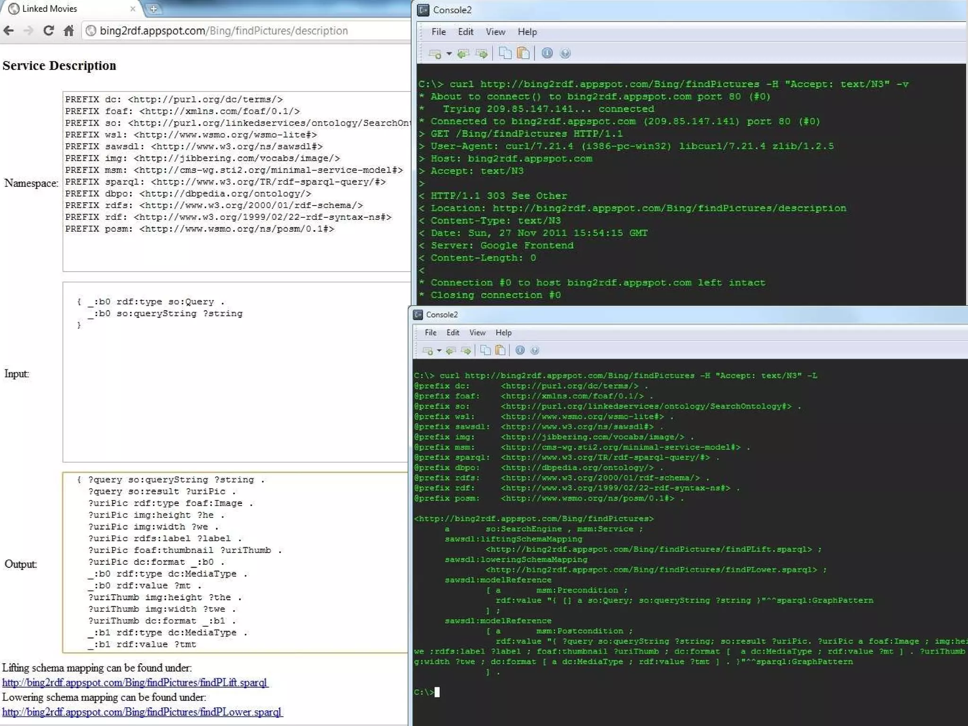
Task: Reload the browser page
Action: coord(48,31)
